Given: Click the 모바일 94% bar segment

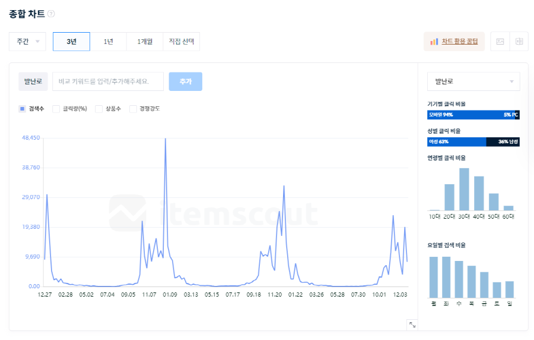Looking at the screenshot, I should coord(471,115).
